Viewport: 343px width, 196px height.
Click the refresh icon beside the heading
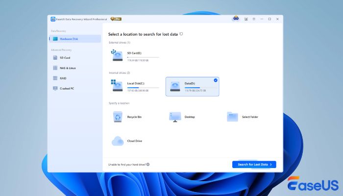click(x=181, y=34)
